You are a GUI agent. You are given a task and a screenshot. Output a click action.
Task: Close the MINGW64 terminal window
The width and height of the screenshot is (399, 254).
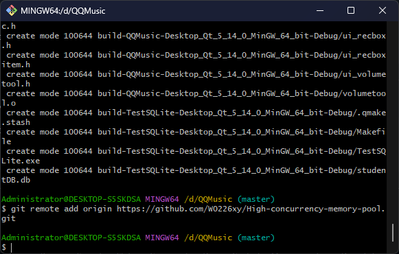click(x=383, y=11)
